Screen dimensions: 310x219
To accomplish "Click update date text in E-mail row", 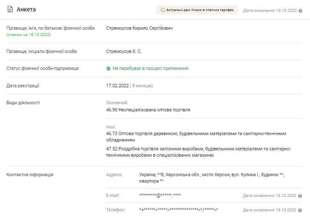I will pos(269,196).
